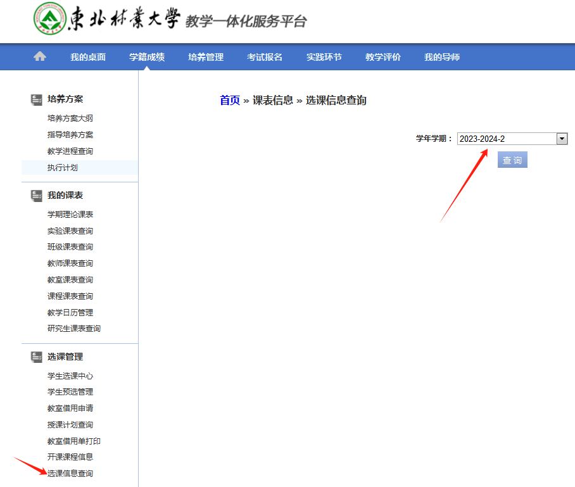
Task: Switch to the 学籍成绩 menu
Action: [147, 57]
